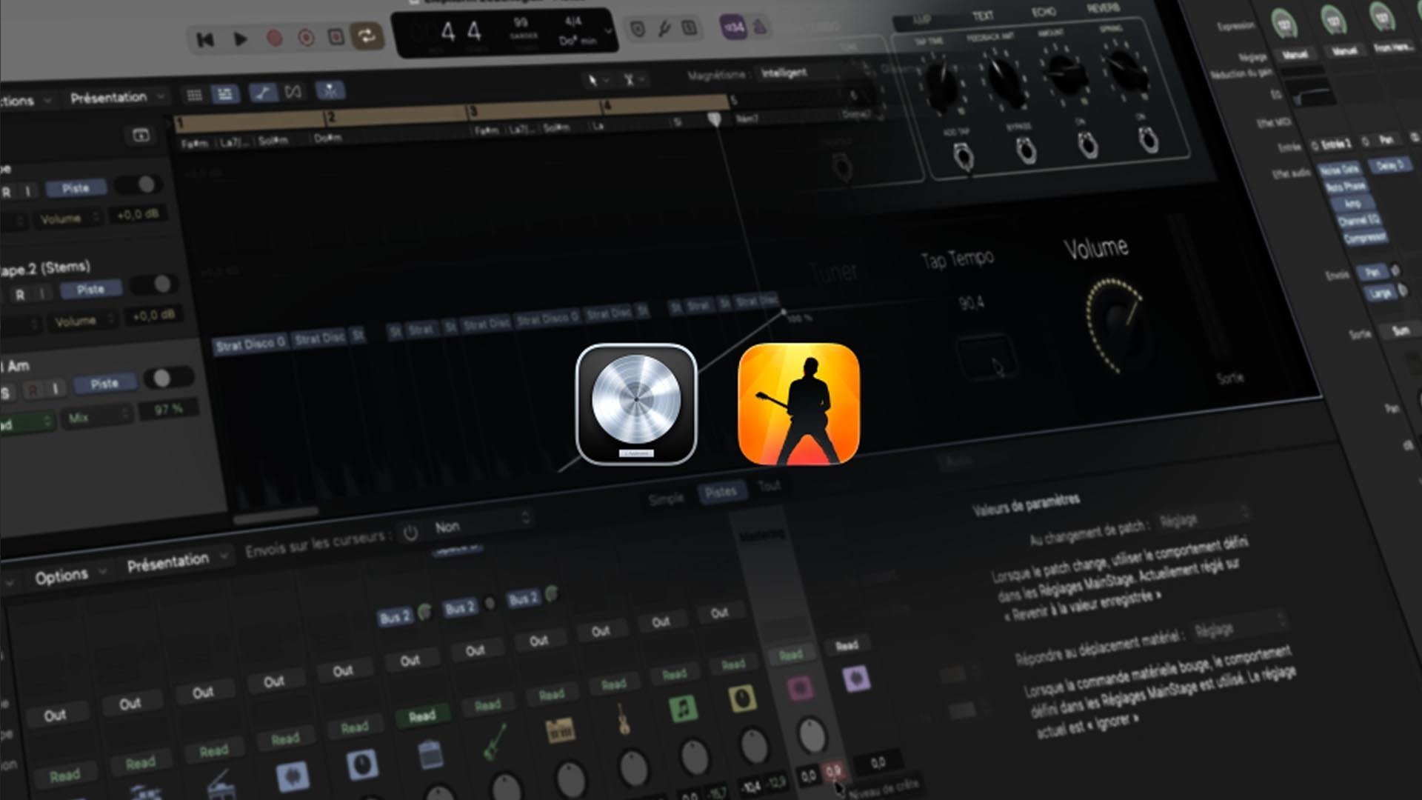Click the highlighted green Read automation button

tap(421, 716)
